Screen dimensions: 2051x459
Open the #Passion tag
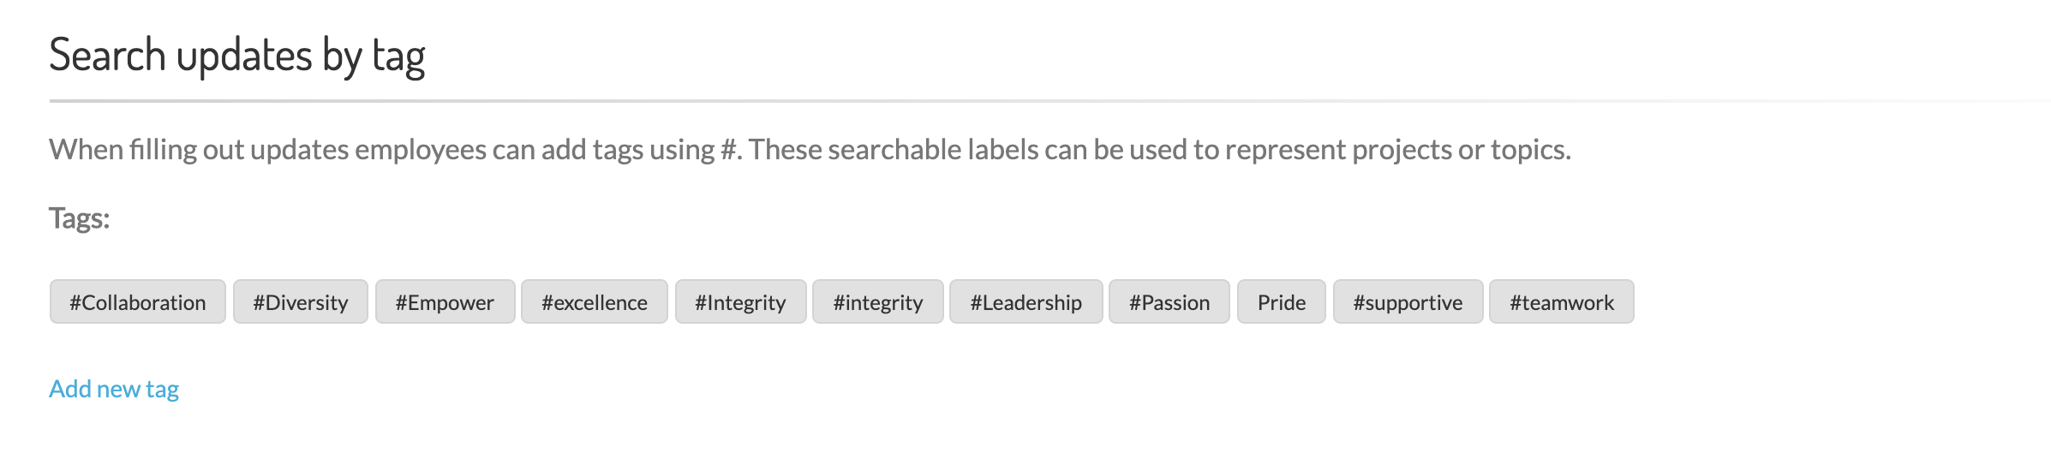[1169, 302]
